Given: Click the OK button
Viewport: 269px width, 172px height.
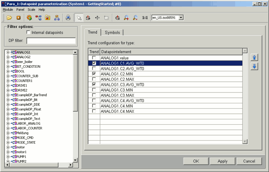Looking at the screenshot, I should (196, 161).
